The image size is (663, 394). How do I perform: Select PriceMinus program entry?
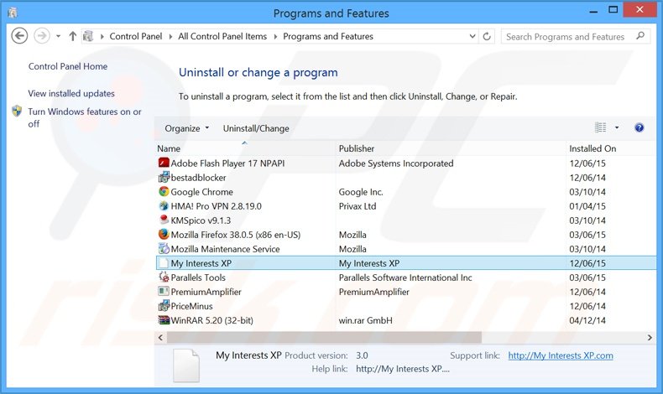pyautogui.click(x=191, y=306)
